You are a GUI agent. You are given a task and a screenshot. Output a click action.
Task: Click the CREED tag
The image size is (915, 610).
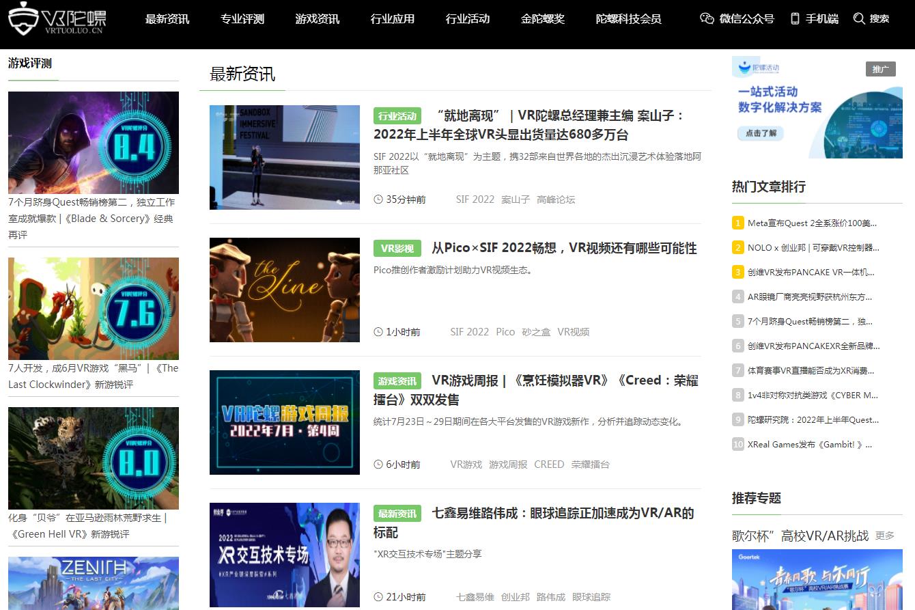tap(549, 465)
